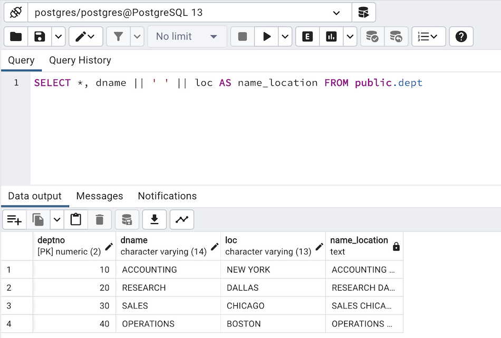Click the Add row button
The image size is (501, 338).
[14, 219]
